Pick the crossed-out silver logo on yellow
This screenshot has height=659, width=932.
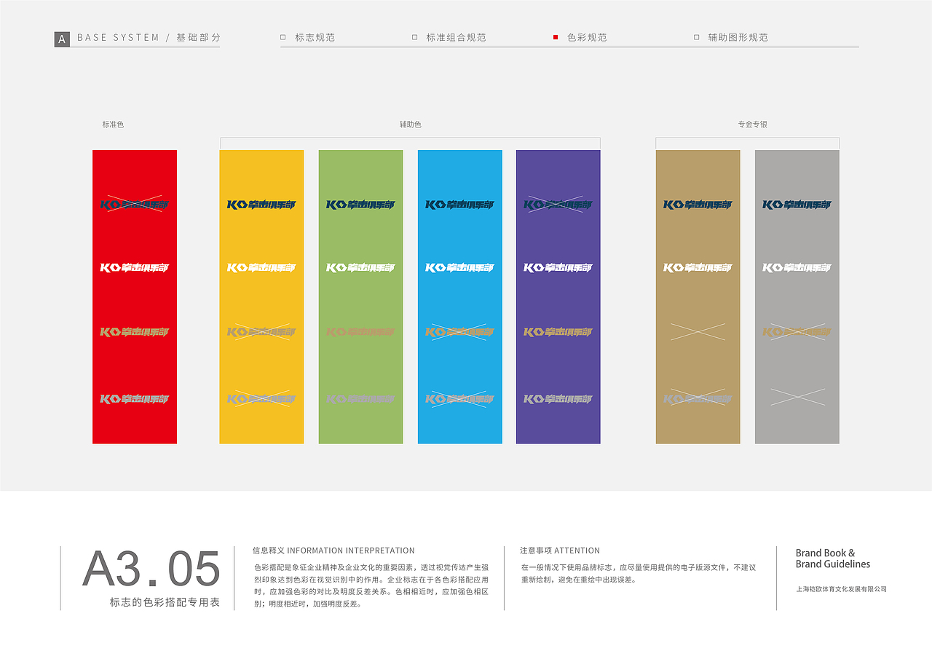click(261, 399)
